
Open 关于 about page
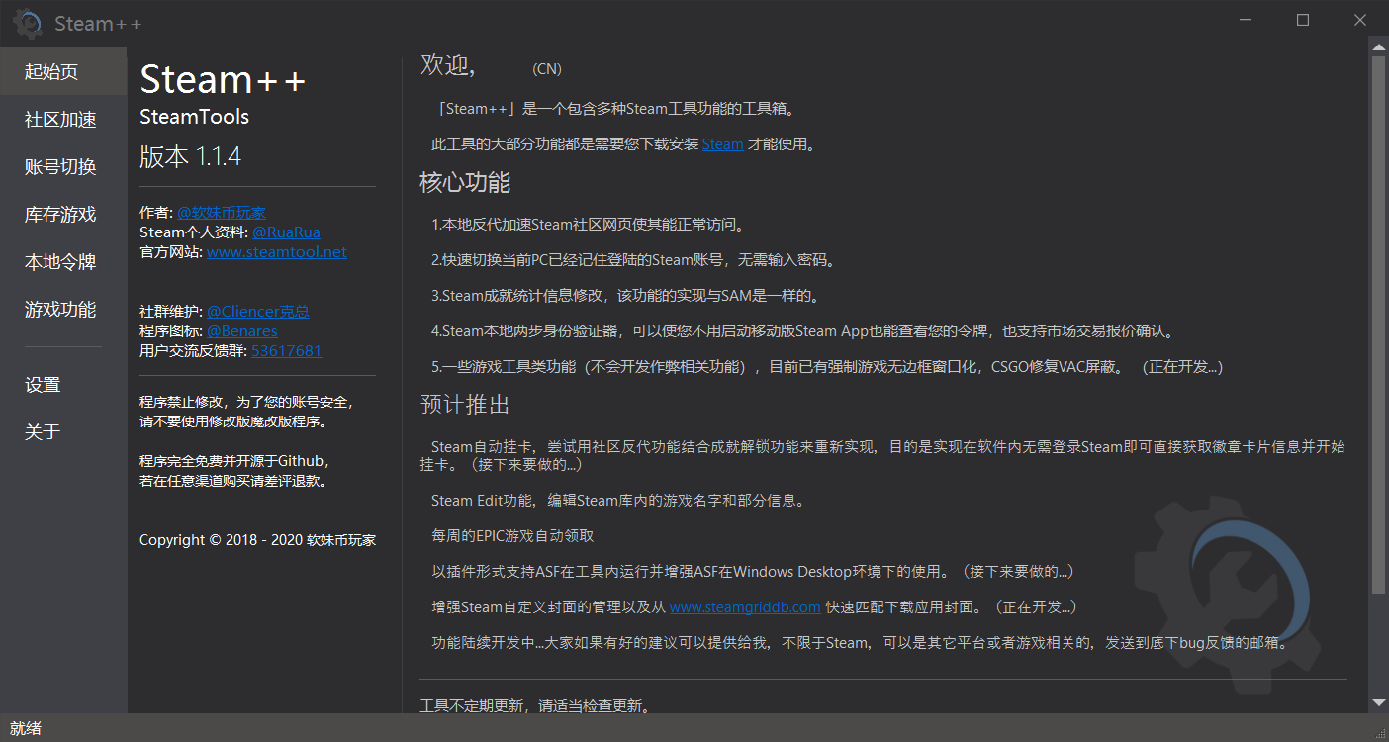(x=63, y=432)
